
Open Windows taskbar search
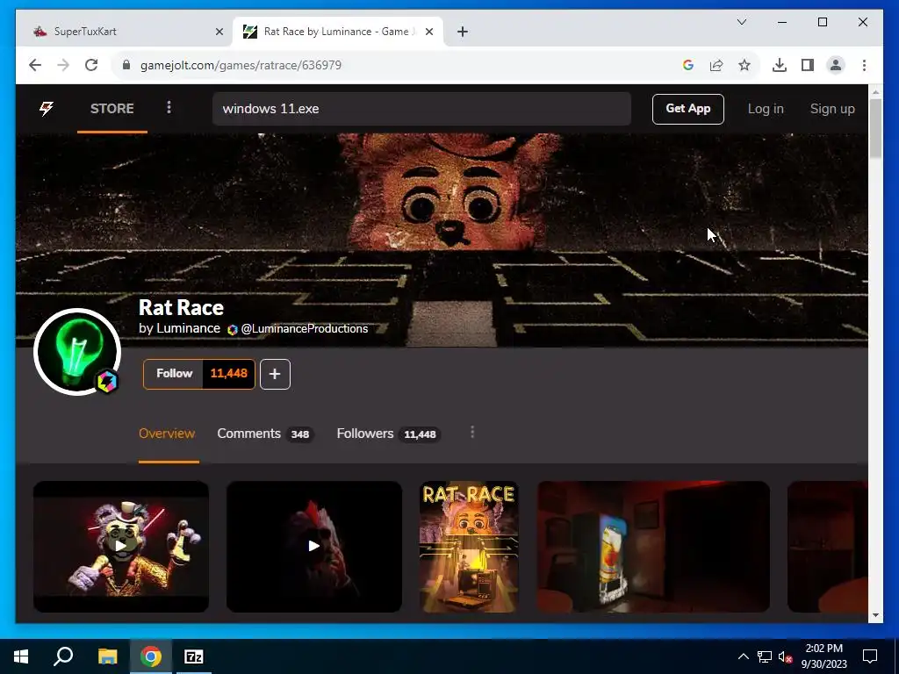[63, 656]
